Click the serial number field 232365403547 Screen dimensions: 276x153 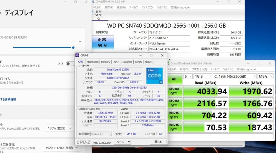pyautogui.click(x=169, y=38)
